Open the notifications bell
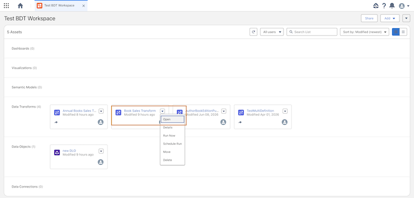The height and width of the screenshot is (198, 414). tap(392, 6)
